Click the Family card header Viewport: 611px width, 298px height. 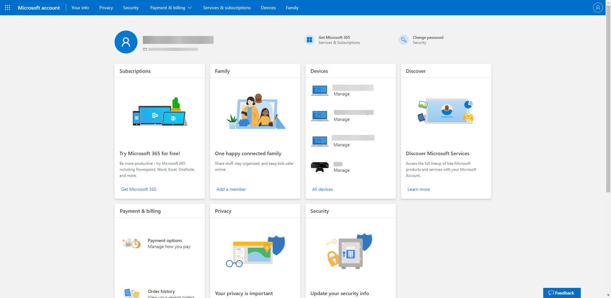click(255, 71)
